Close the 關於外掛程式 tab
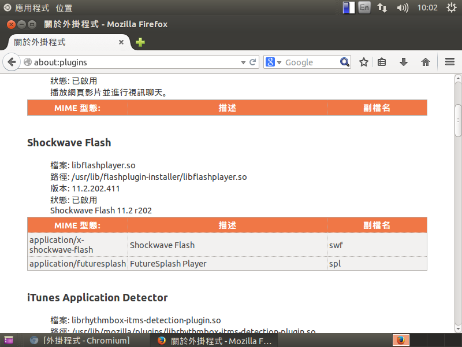Screen dimensions: 462x347 121,42
